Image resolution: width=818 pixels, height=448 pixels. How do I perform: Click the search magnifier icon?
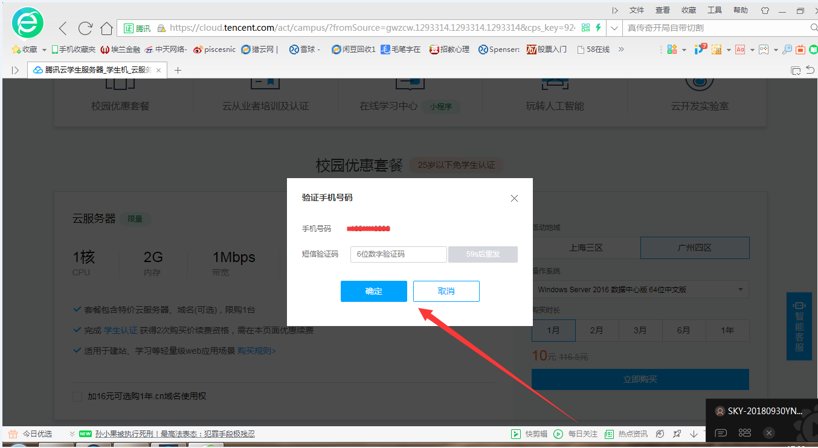click(813, 28)
